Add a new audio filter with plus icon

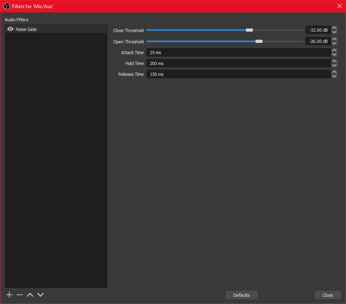(9, 295)
